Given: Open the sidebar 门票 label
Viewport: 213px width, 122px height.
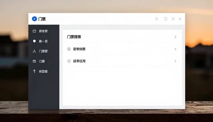Looking at the screenshot, I should 42,61.
